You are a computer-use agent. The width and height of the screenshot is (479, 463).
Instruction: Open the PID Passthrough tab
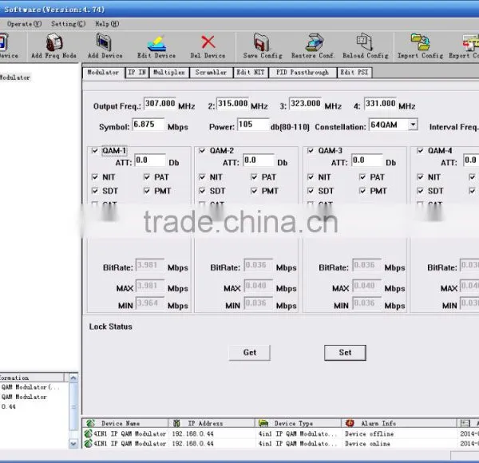[303, 73]
